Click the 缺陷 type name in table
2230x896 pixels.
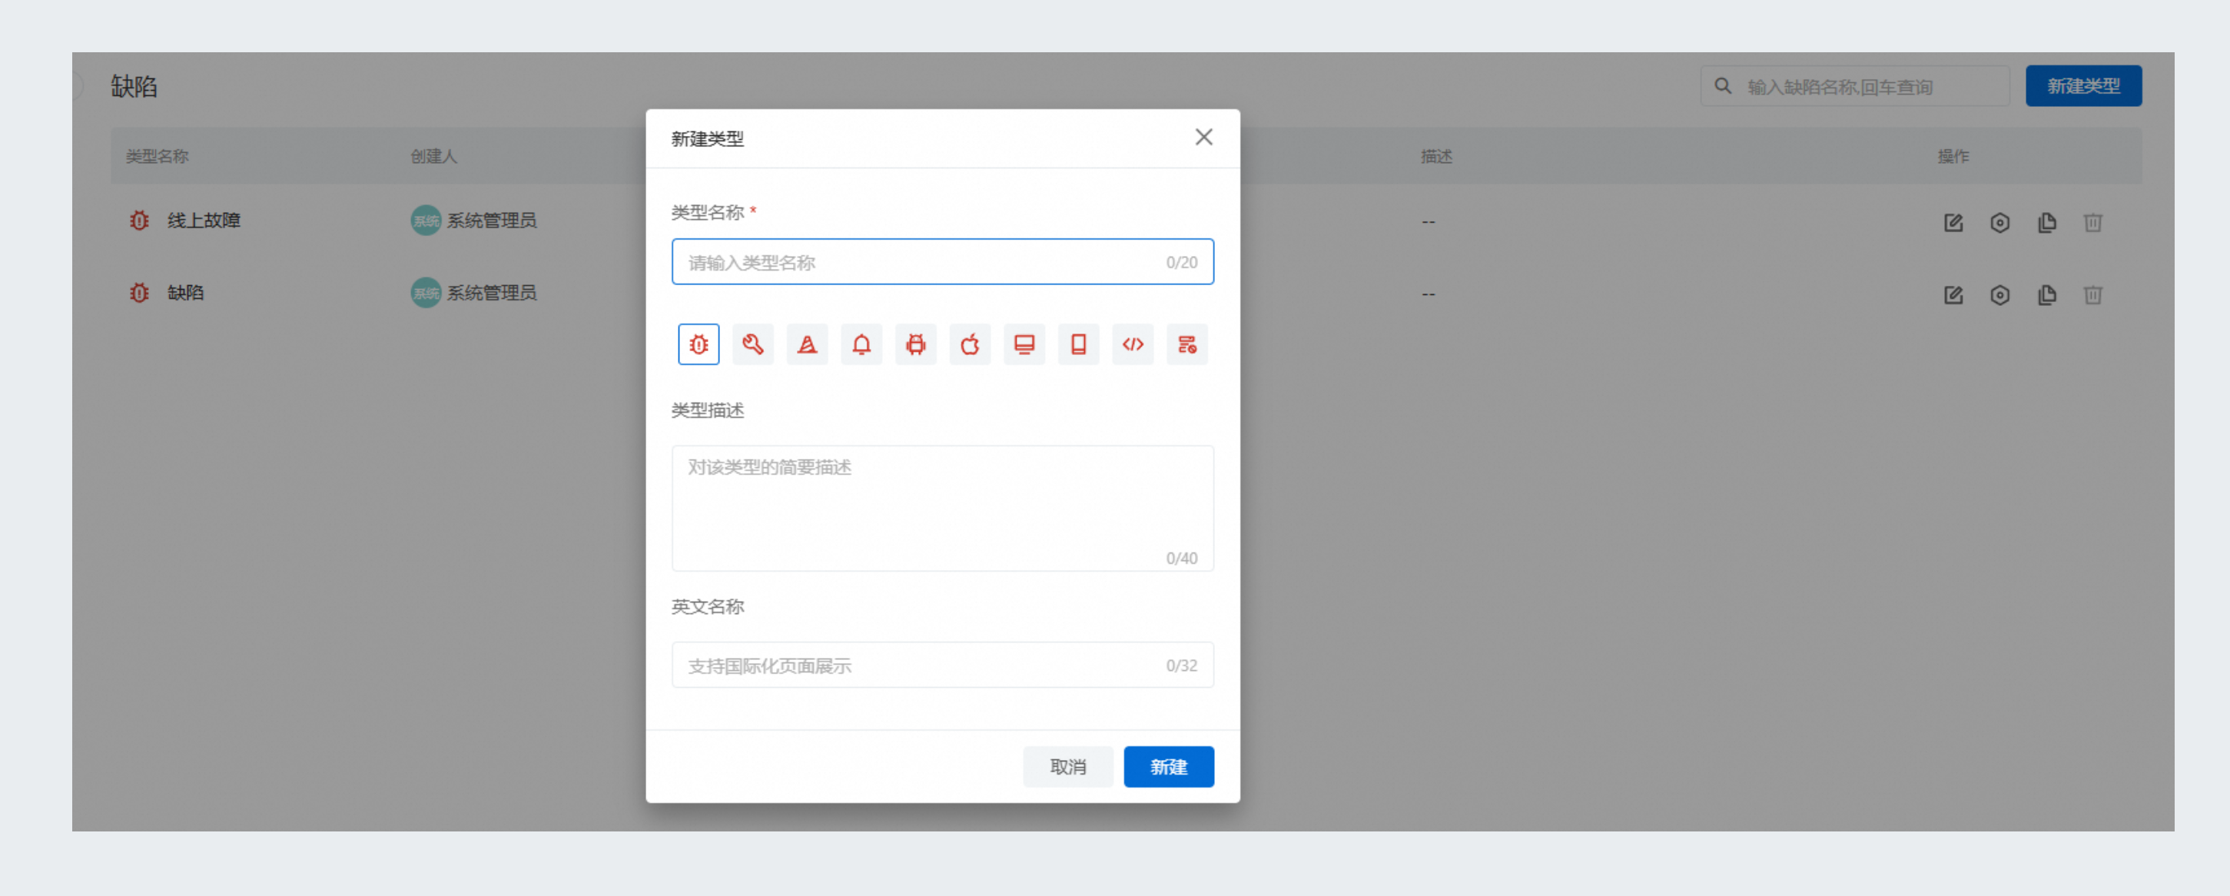(x=185, y=293)
